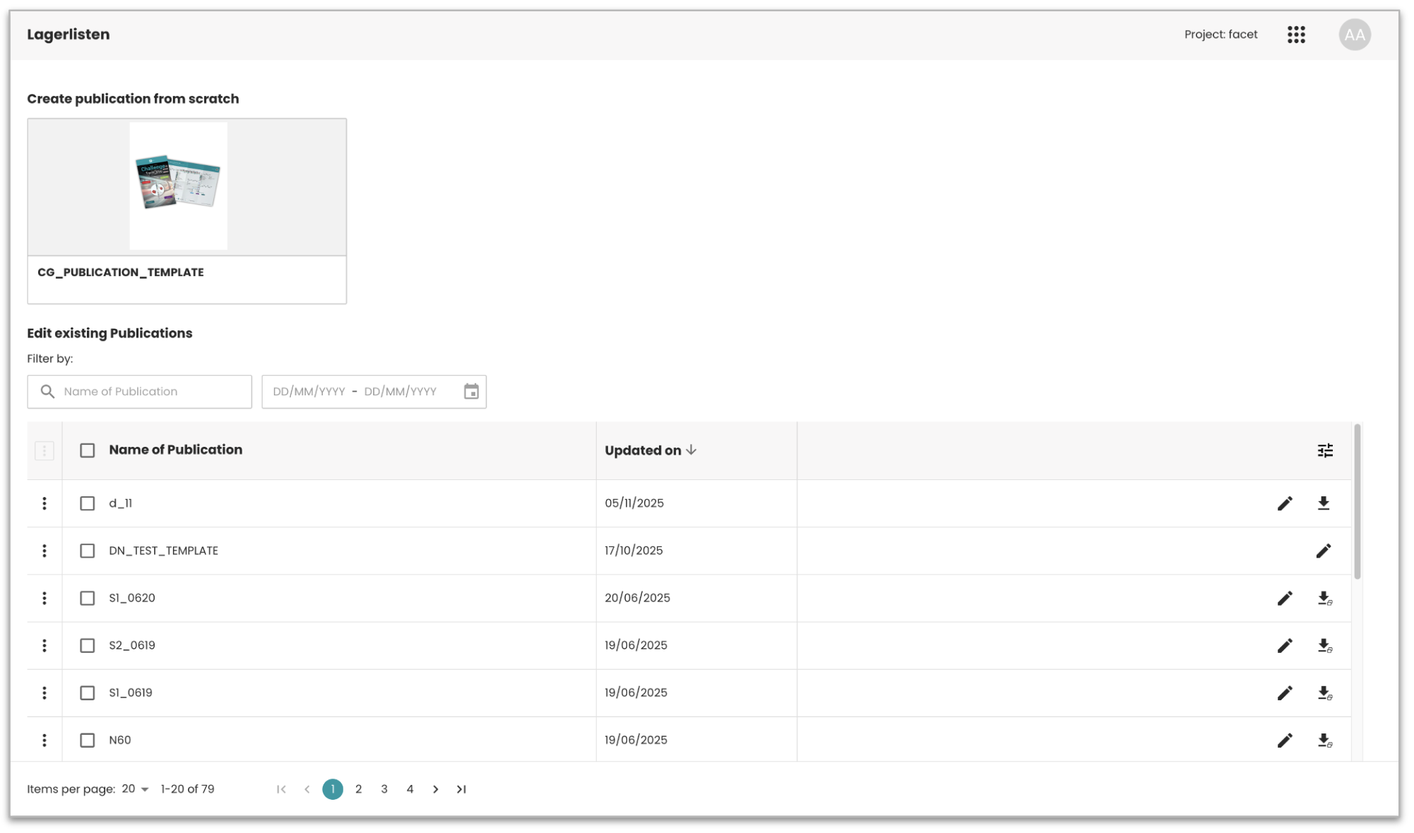
Task: Tick the select-all header checkbox
Action: click(x=88, y=450)
